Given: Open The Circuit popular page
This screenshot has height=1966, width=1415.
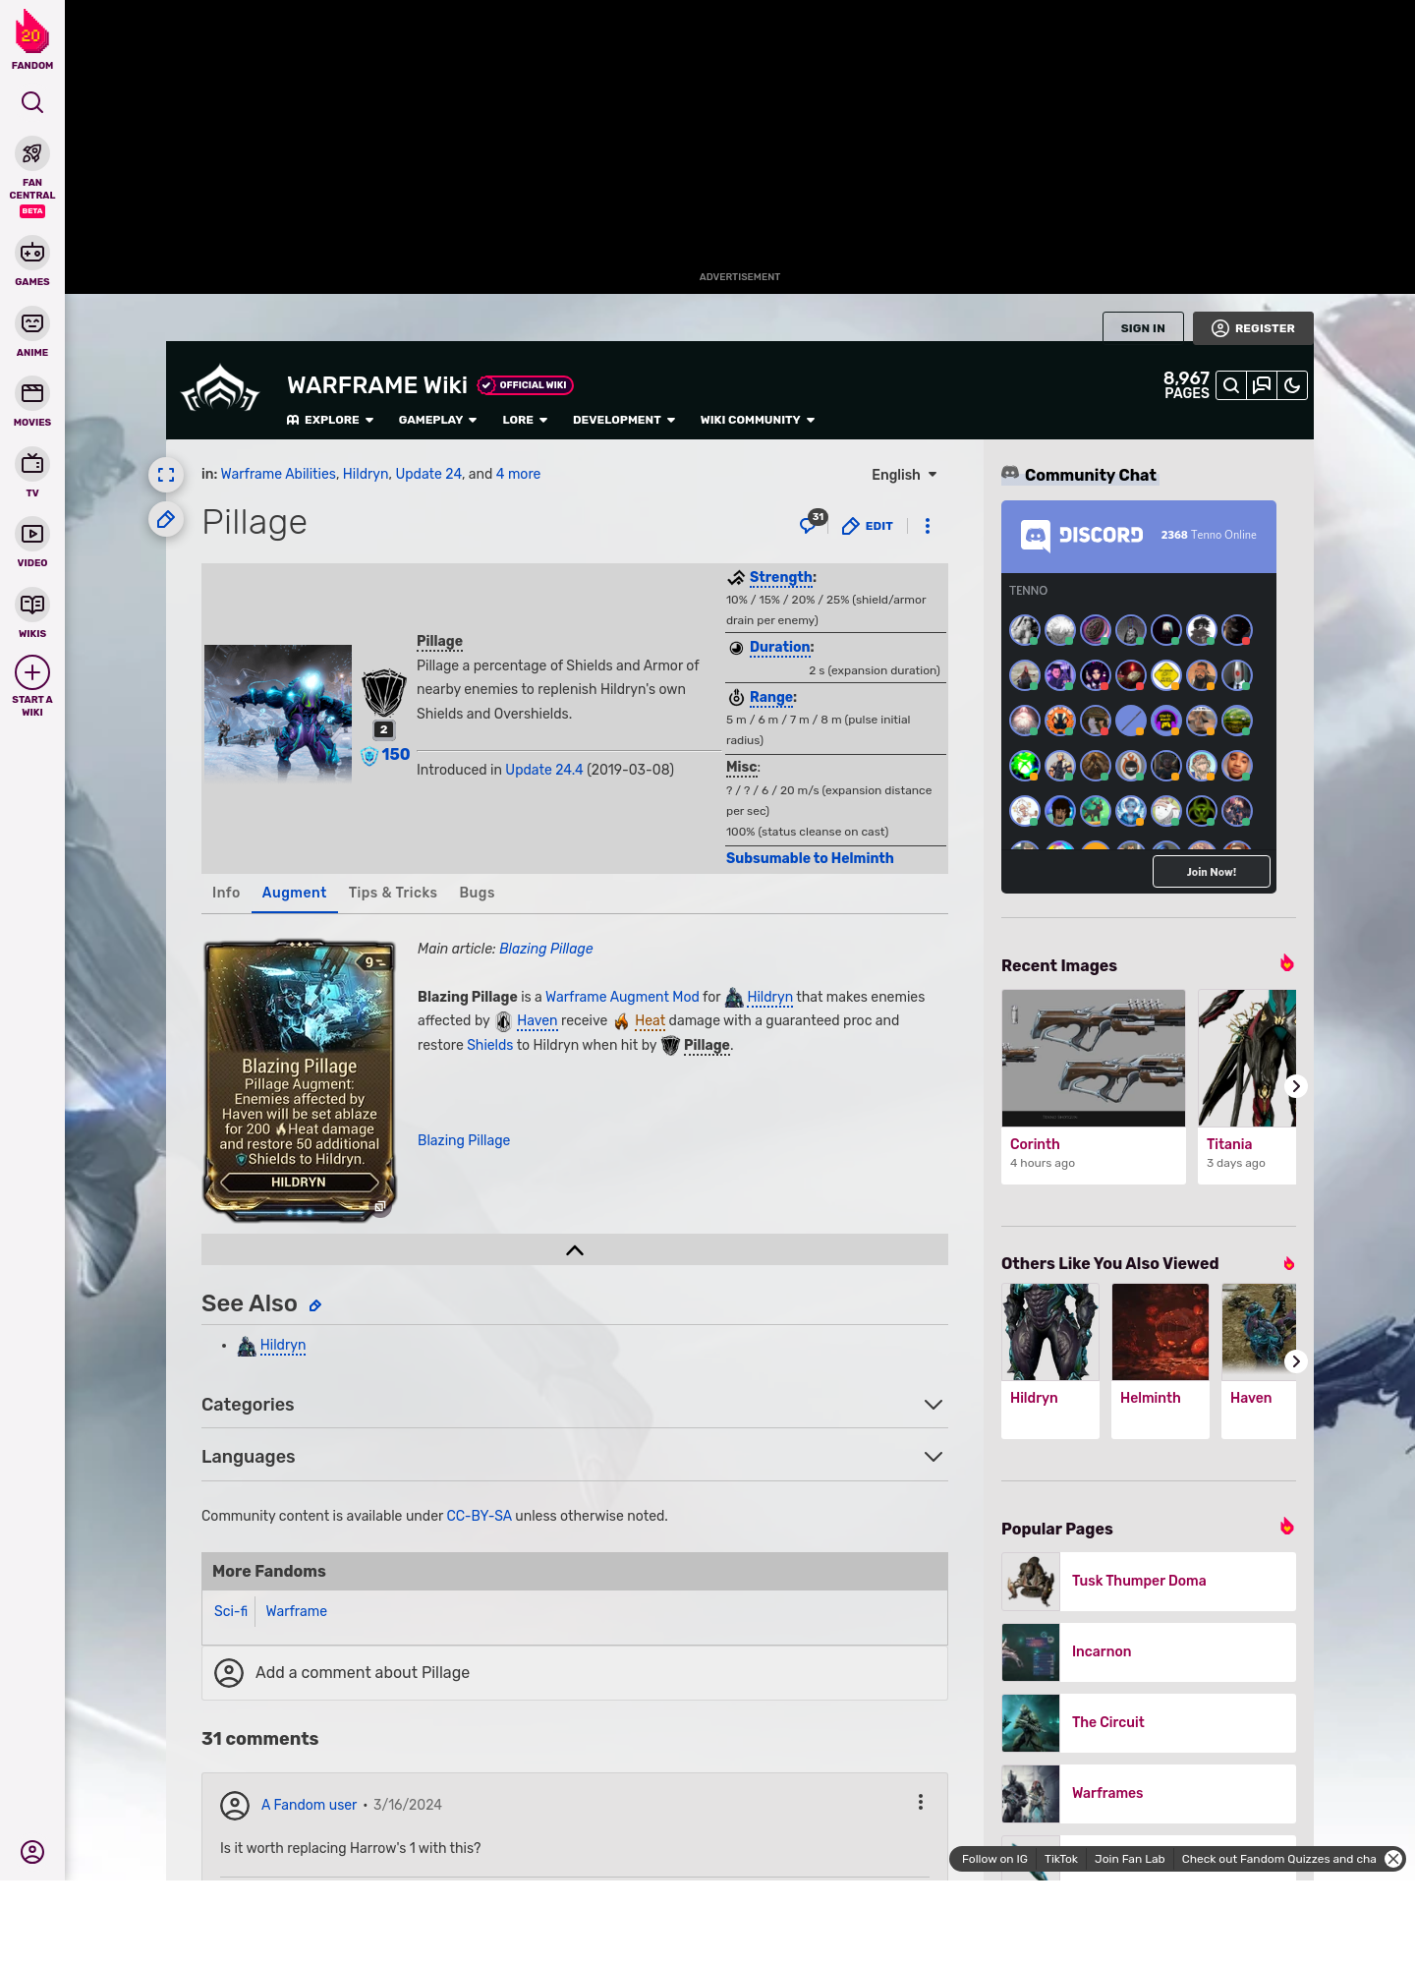Looking at the screenshot, I should [1149, 1722].
